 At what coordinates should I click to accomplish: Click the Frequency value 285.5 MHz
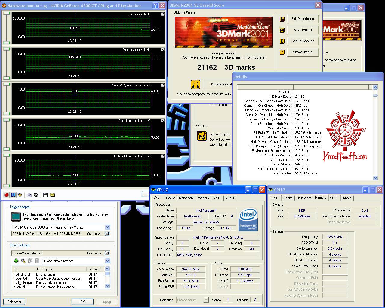click(335, 237)
